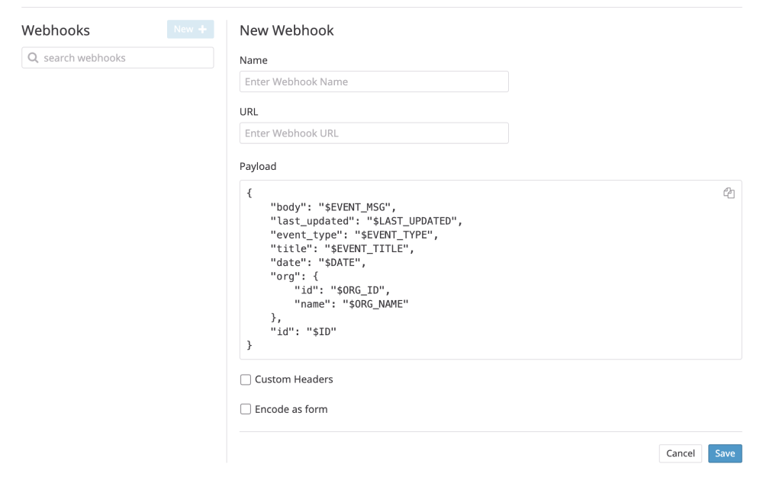Viewport: 763px width, 483px height.
Task: Enable the Custom Headers checkbox
Action: tap(245, 379)
